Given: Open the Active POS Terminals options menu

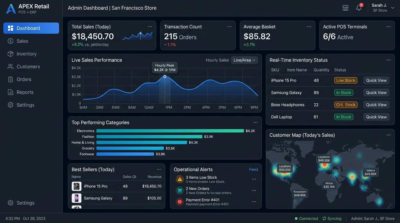Looking at the screenshot, I should [389, 27].
